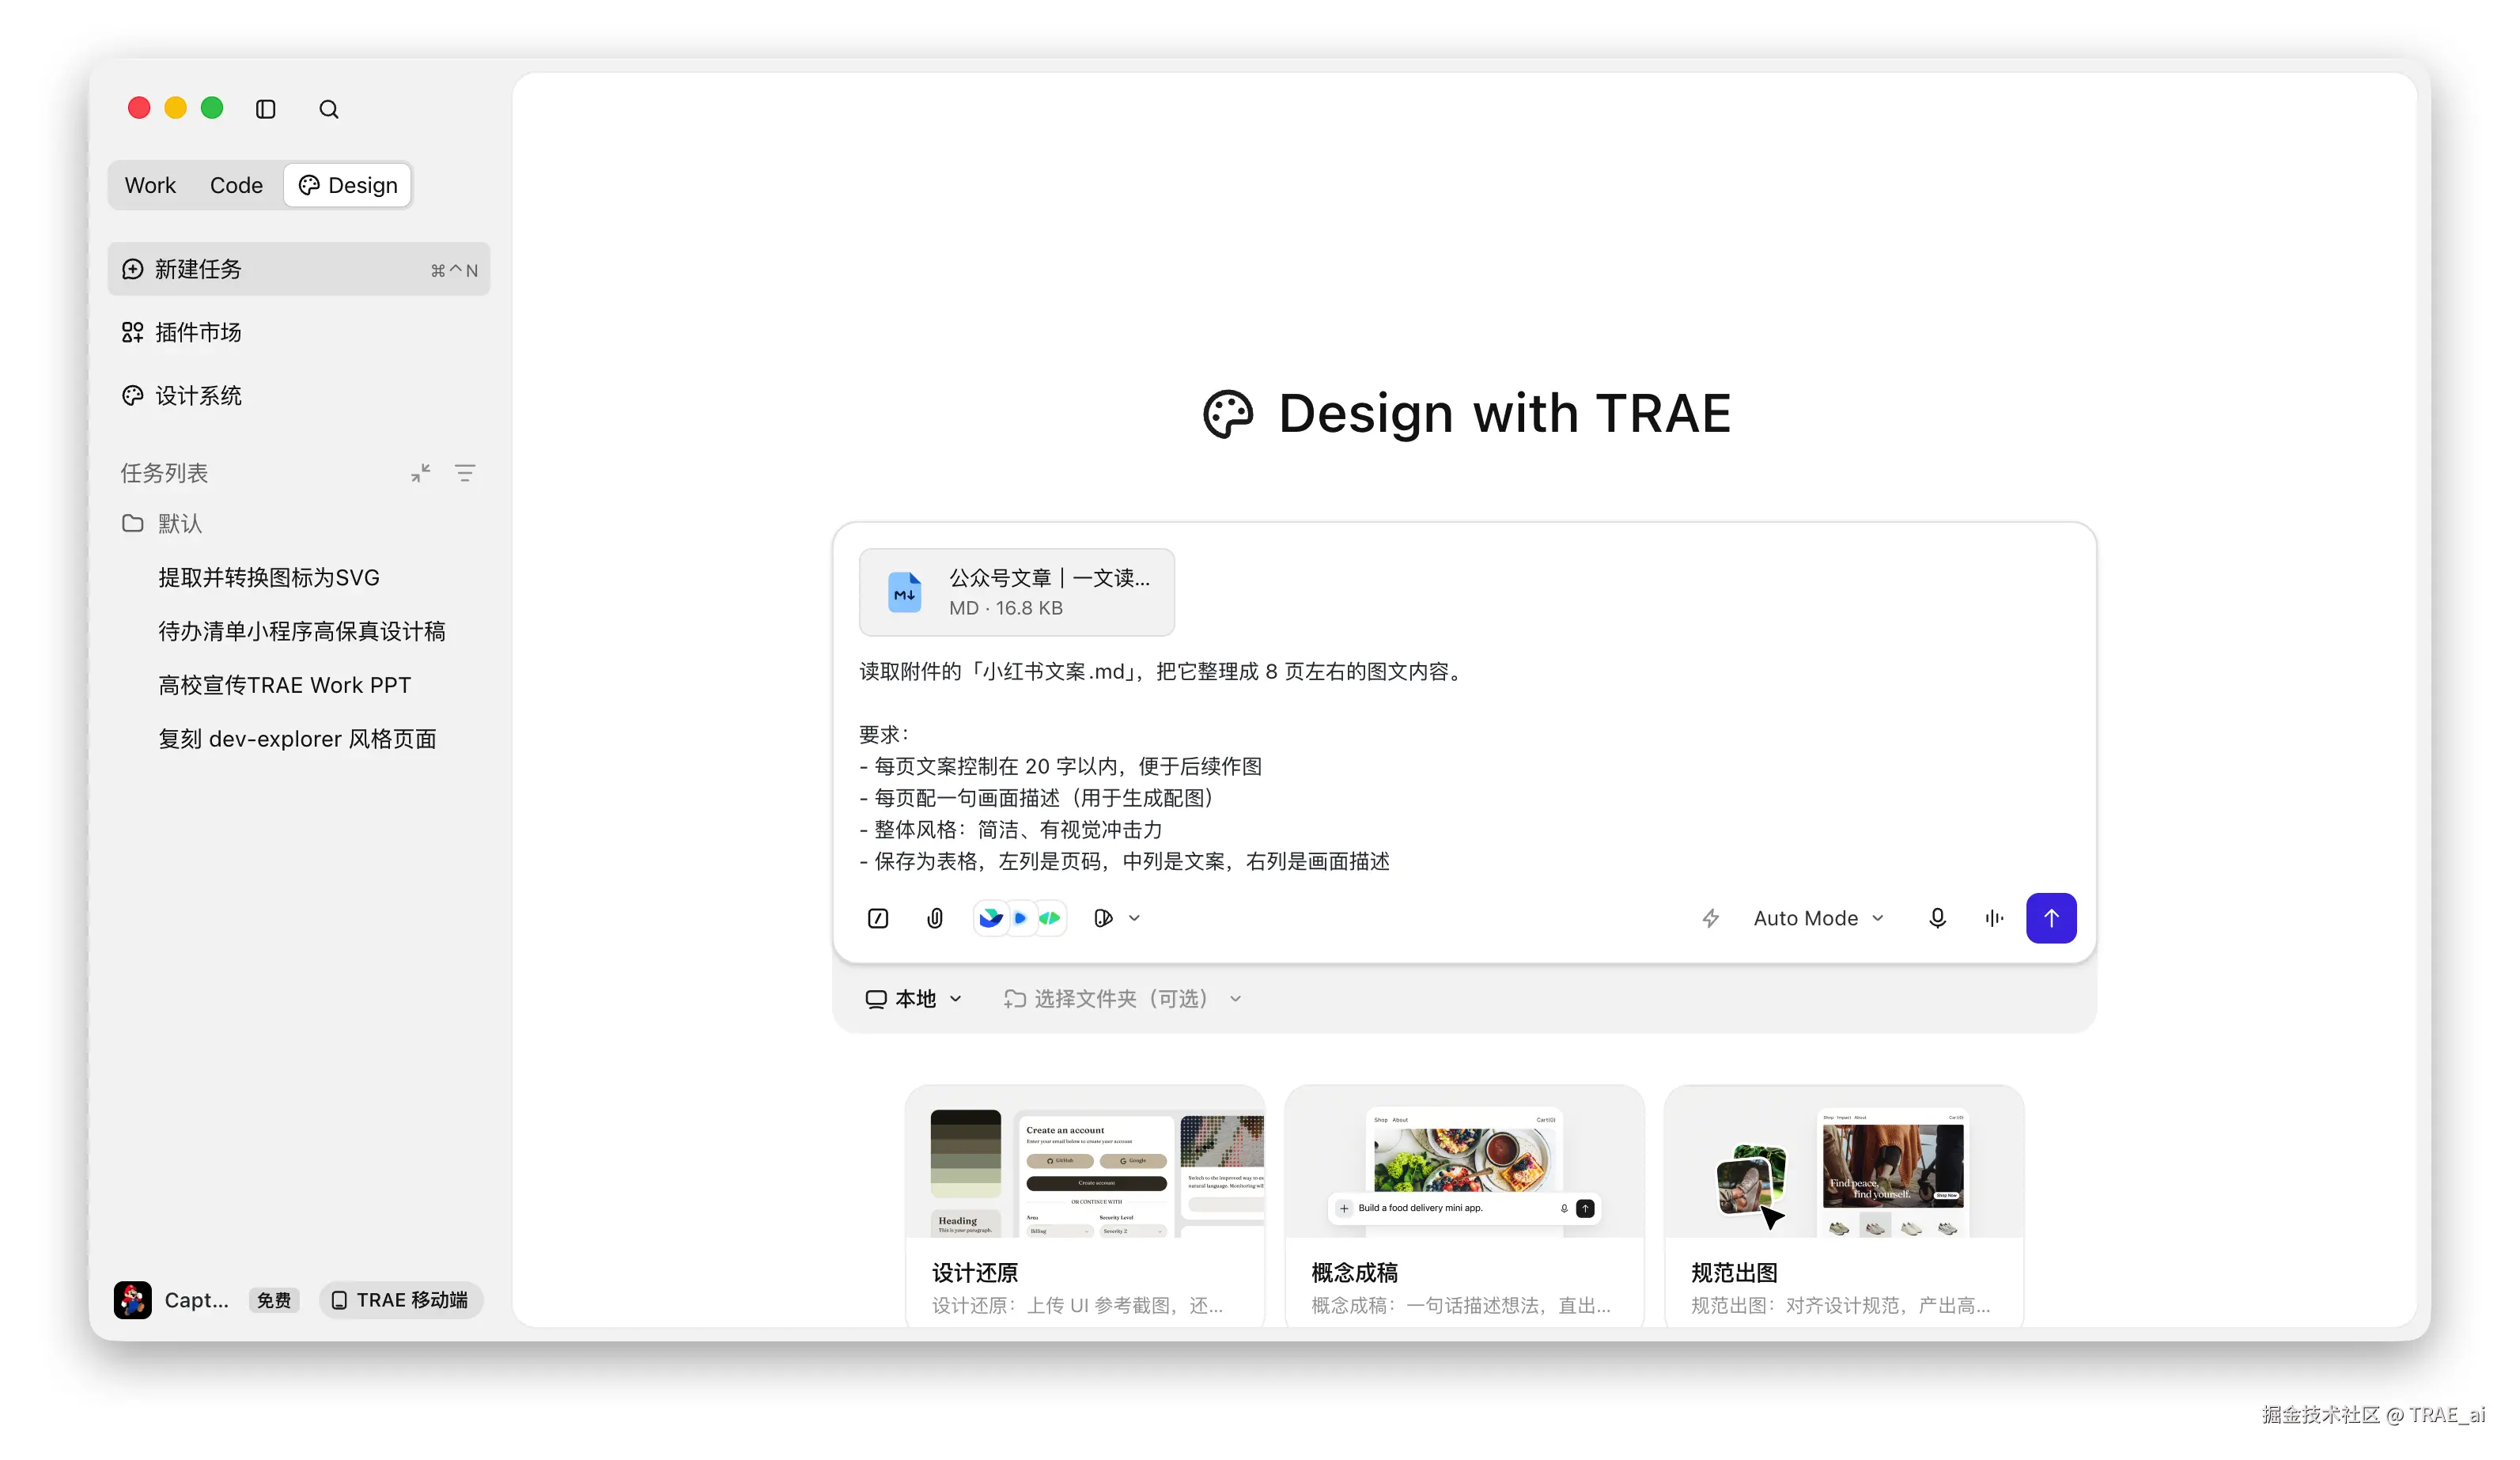This screenshot has height=1460, width=2520.
Task: Attach a file with the paperclip icon
Action: (x=934, y=918)
